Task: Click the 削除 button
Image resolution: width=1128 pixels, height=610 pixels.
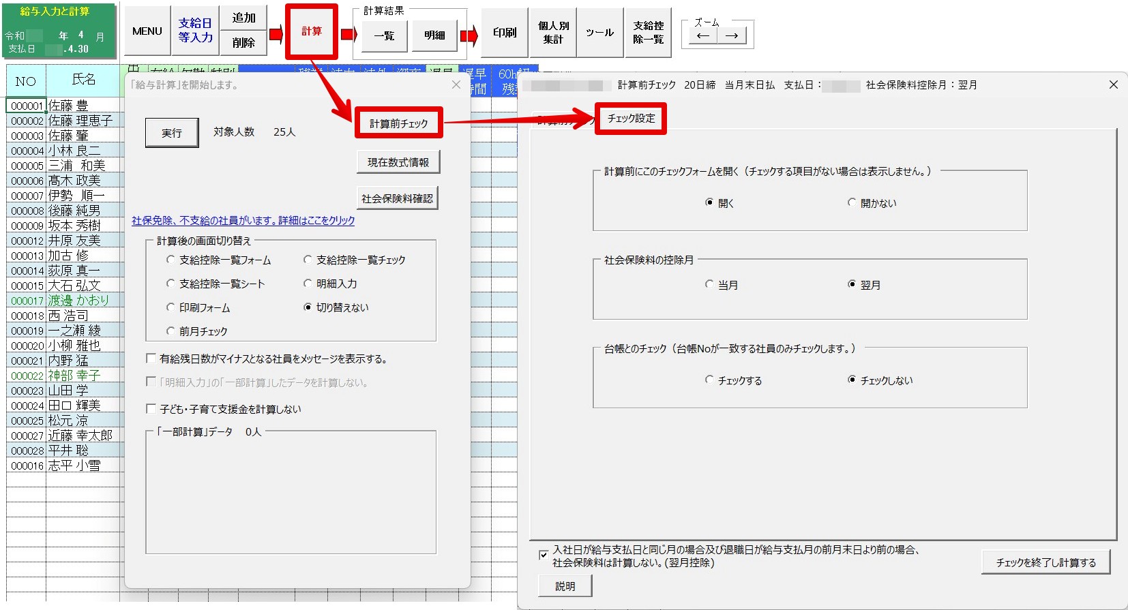Action: pos(243,43)
